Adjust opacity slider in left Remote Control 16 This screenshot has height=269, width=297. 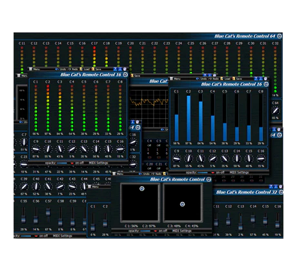pyautogui.click(x=62, y=163)
